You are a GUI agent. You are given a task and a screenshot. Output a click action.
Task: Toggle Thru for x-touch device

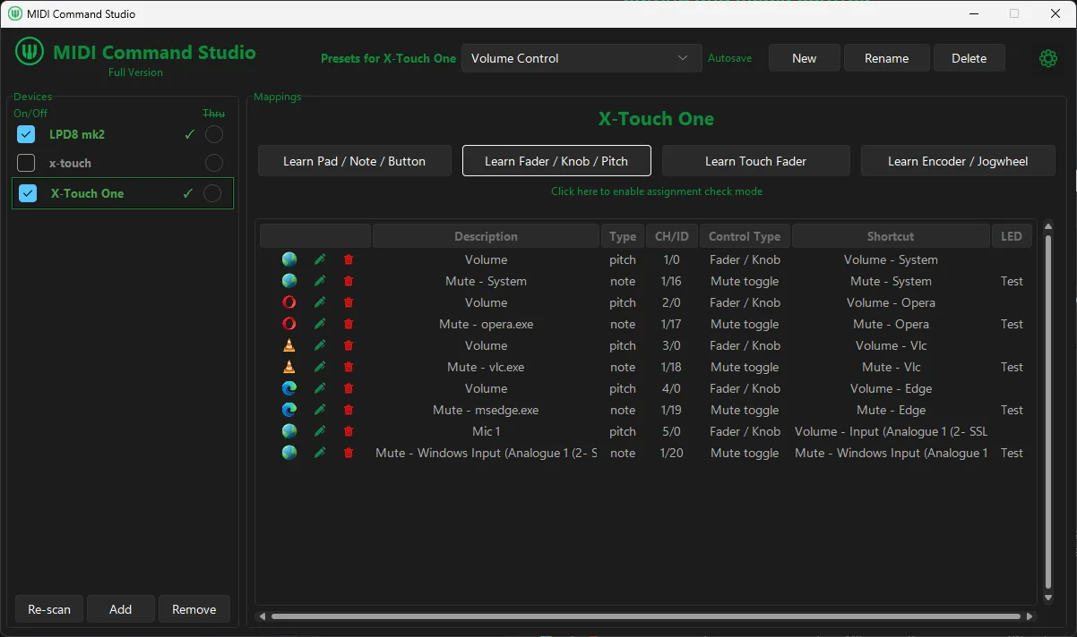click(x=214, y=163)
